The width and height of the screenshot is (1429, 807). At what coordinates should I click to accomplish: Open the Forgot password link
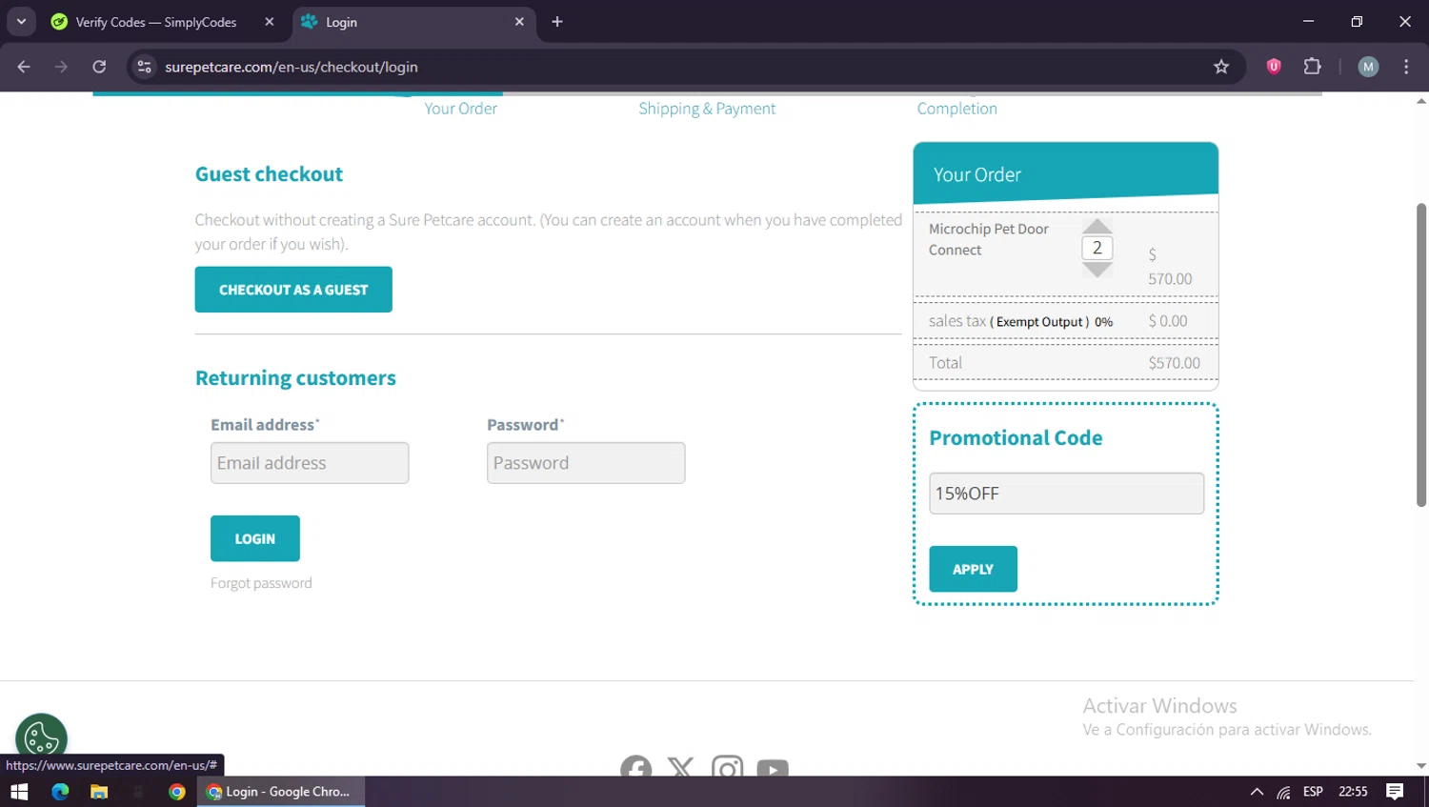261,583
